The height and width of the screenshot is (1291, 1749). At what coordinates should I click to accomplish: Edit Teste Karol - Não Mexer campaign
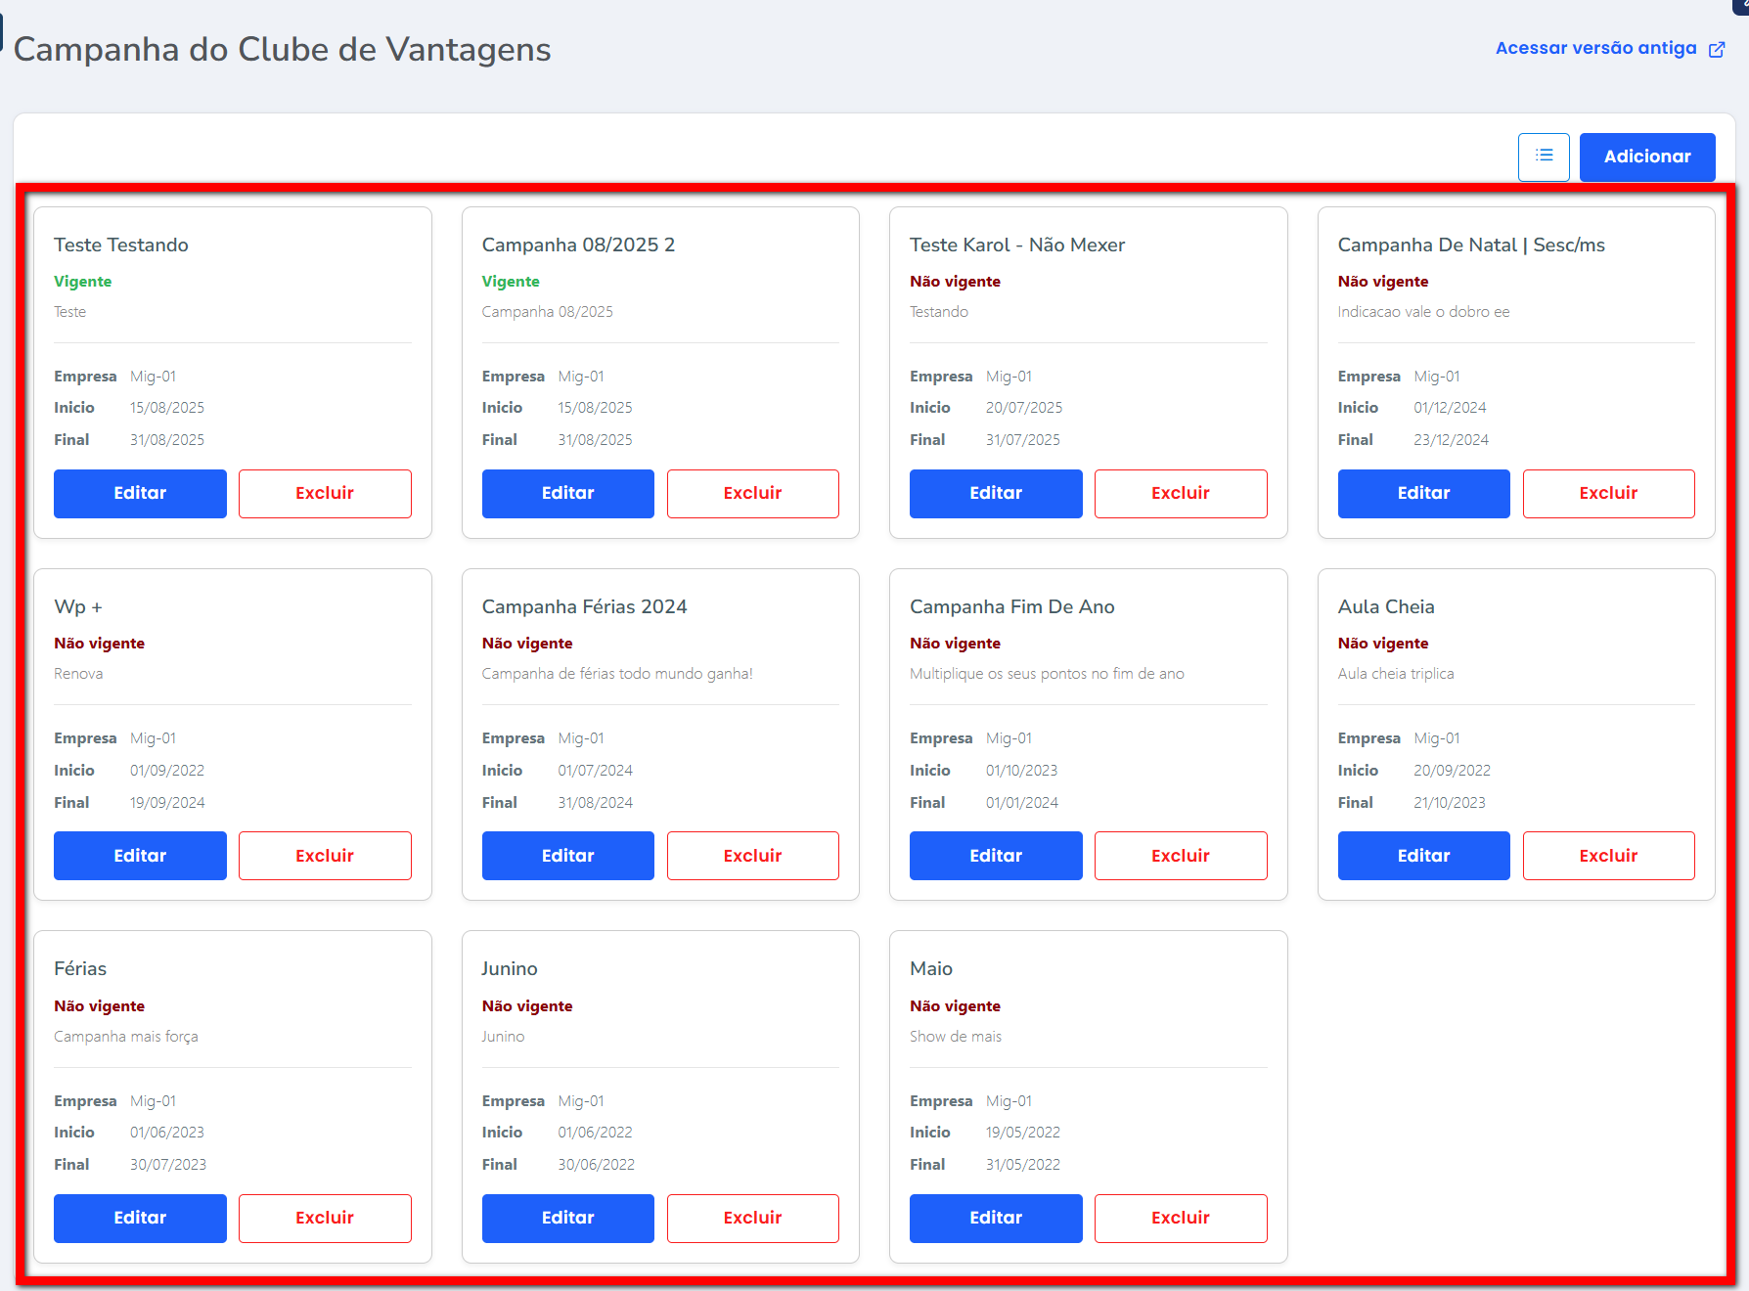coord(995,494)
